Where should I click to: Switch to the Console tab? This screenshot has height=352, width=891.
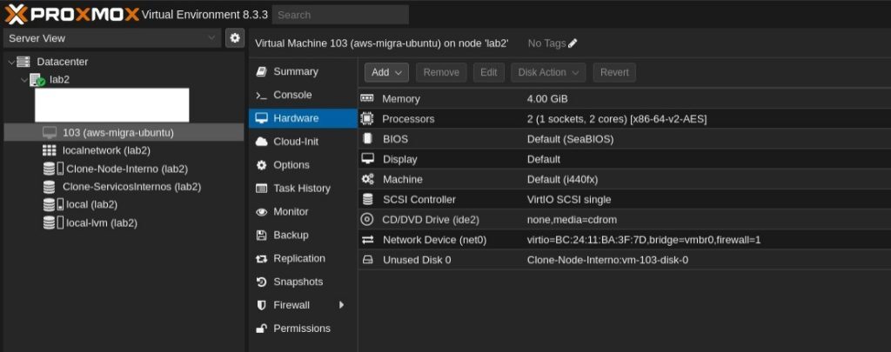[x=292, y=95]
